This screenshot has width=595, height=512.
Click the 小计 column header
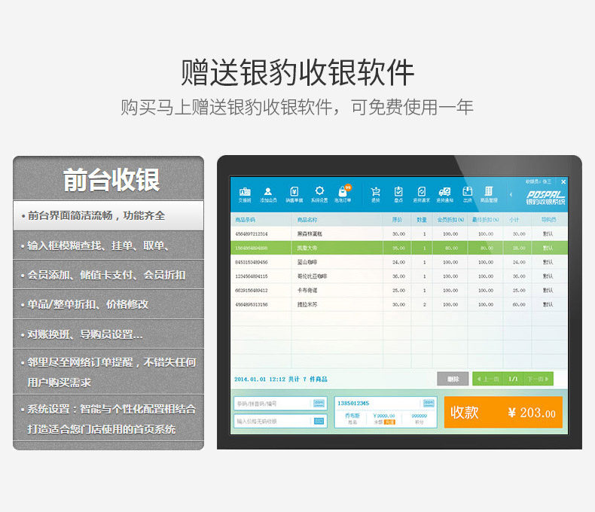pyautogui.click(x=514, y=220)
